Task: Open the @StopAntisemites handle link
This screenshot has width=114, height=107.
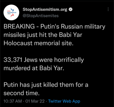Action: point(41,16)
